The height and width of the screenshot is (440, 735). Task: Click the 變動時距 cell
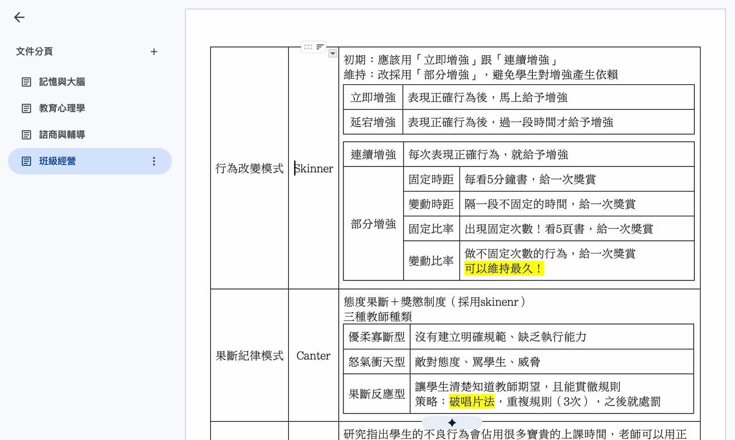point(431,204)
